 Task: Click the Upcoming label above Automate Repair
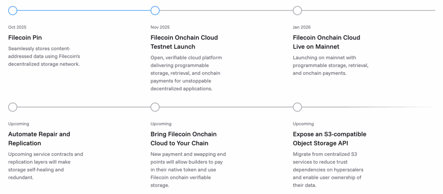click(19, 124)
